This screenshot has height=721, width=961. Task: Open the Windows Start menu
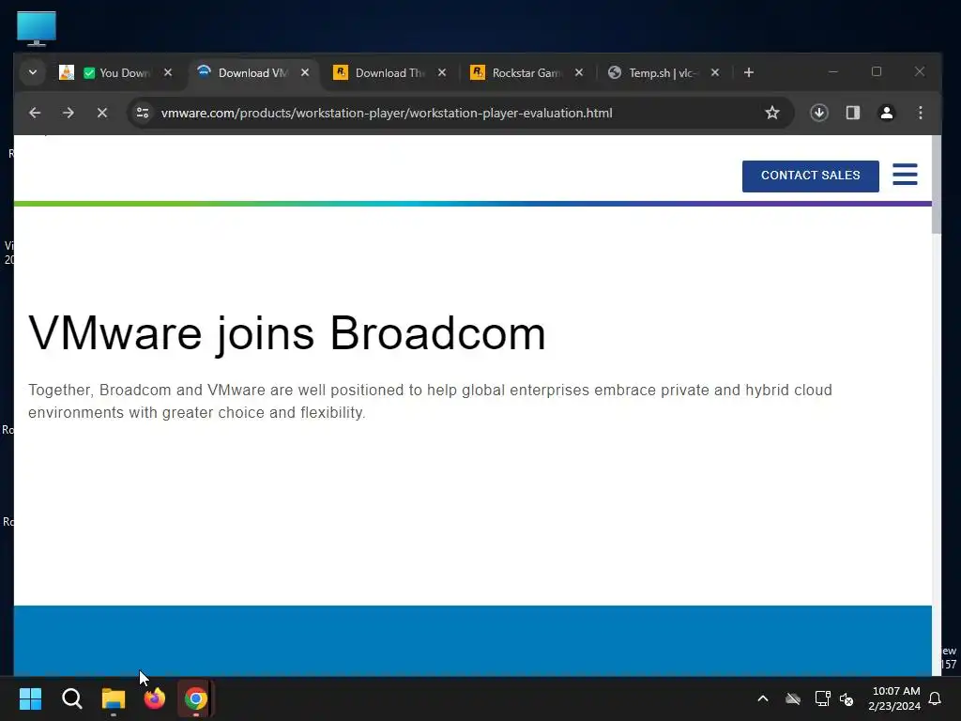31,698
